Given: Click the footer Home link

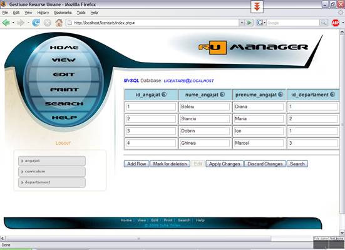Looking at the screenshot, I should (126, 220).
